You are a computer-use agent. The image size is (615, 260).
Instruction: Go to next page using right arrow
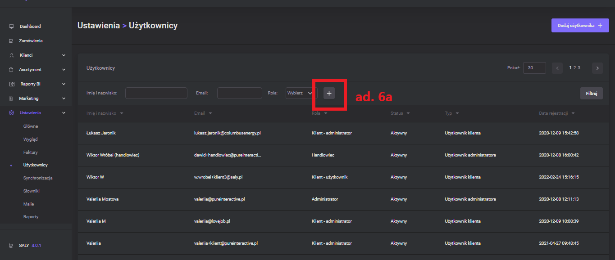[597, 68]
